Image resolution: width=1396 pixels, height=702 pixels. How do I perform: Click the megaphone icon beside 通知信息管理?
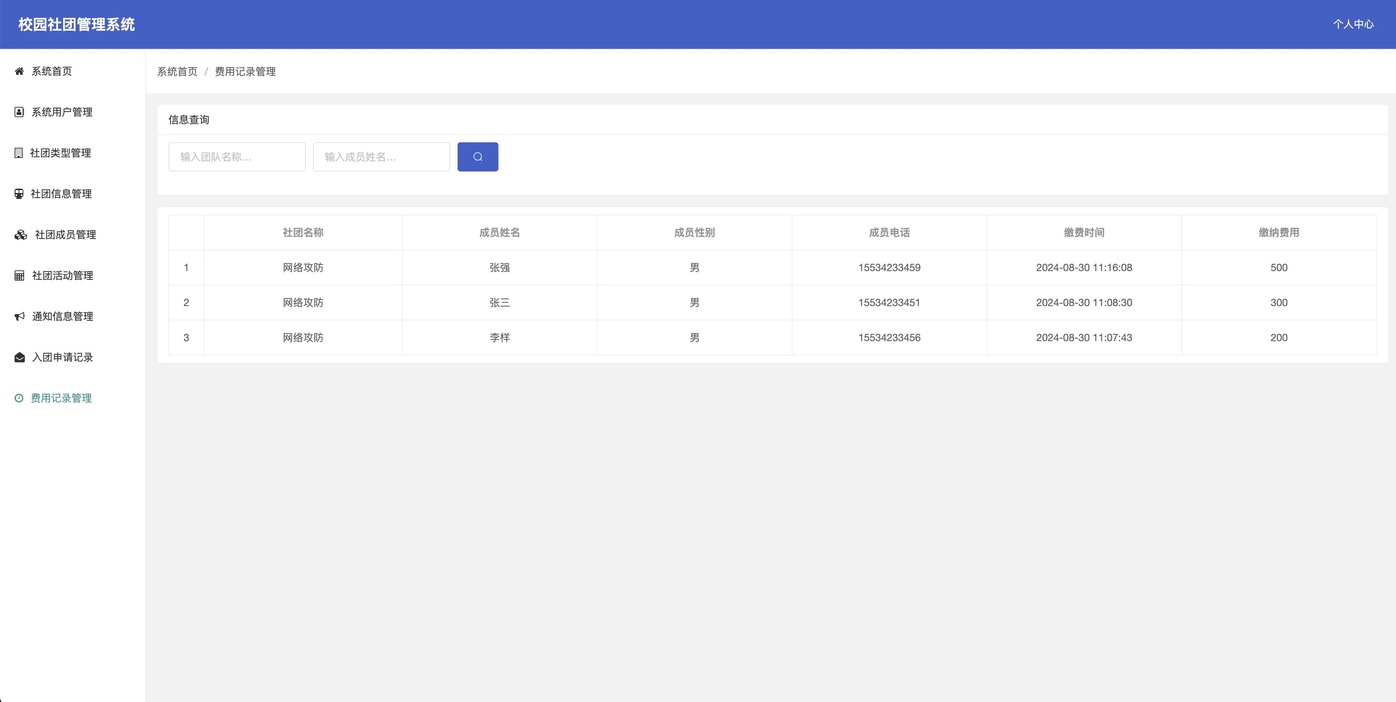click(x=19, y=317)
